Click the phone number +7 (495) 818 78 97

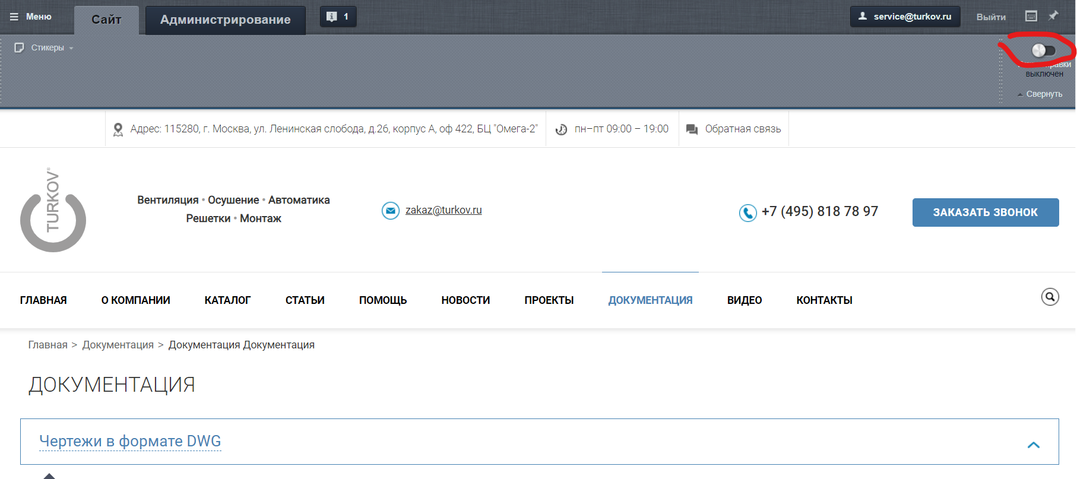(820, 212)
